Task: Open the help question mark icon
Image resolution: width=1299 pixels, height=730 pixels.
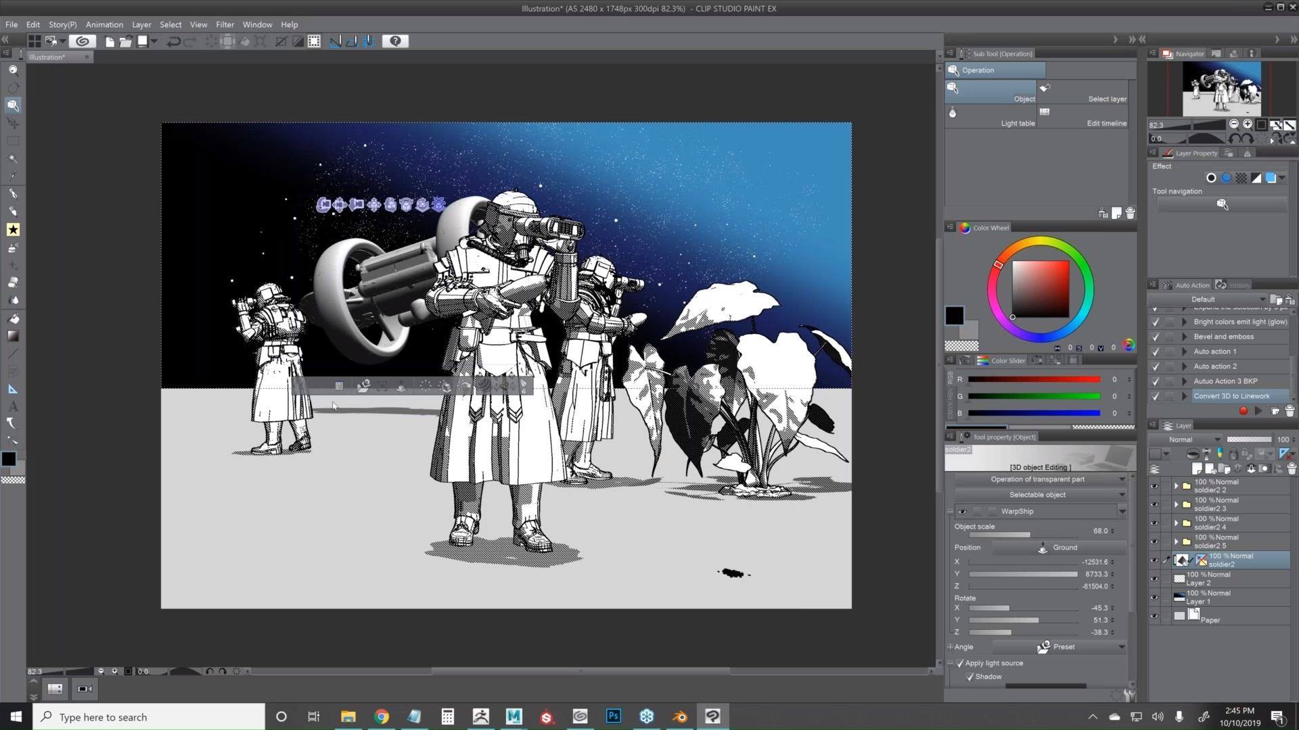Action: point(395,41)
